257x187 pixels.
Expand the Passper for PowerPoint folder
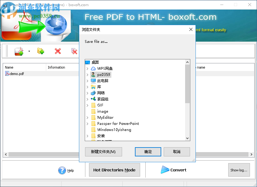[x=88, y=123]
